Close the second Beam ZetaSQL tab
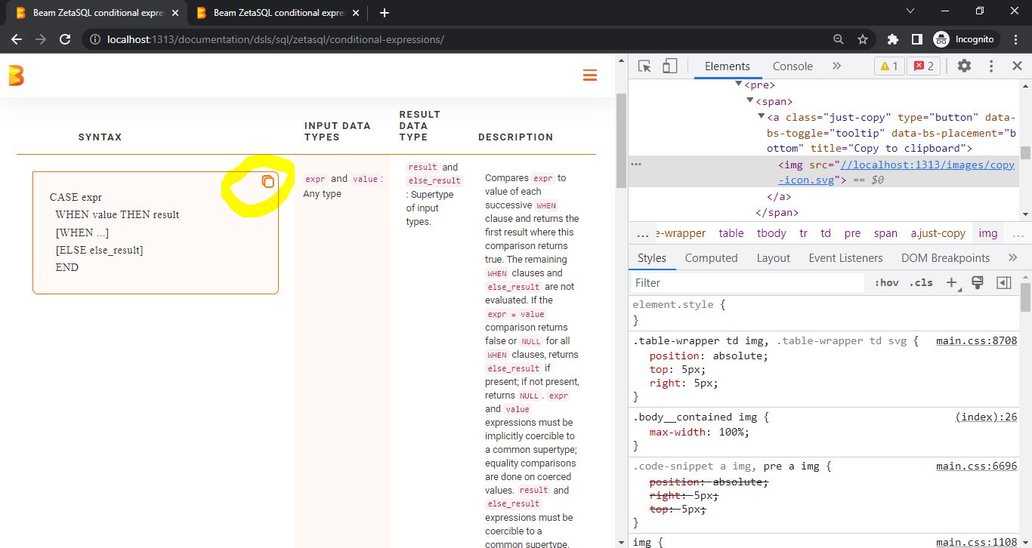The image size is (1032, 548). (x=357, y=13)
